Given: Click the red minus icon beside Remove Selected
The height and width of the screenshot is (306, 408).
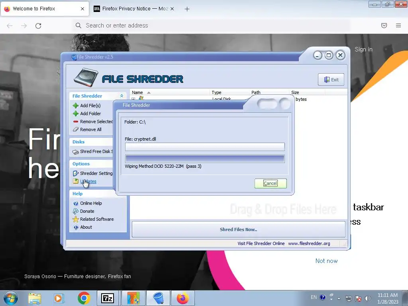Looking at the screenshot, I should click(x=76, y=122).
